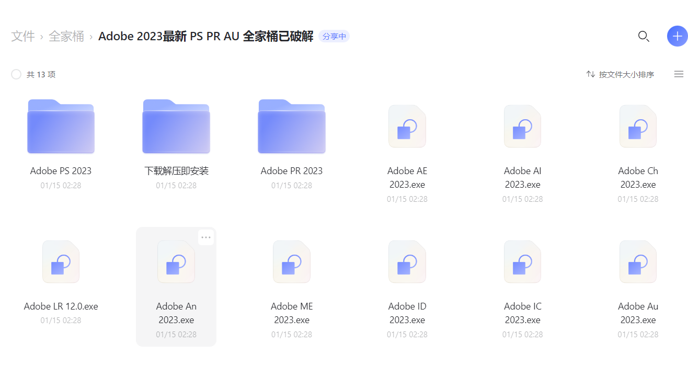Select the Adobe IC 2023.exe file icon
Viewport: 688px width, 366px height.
point(523,262)
